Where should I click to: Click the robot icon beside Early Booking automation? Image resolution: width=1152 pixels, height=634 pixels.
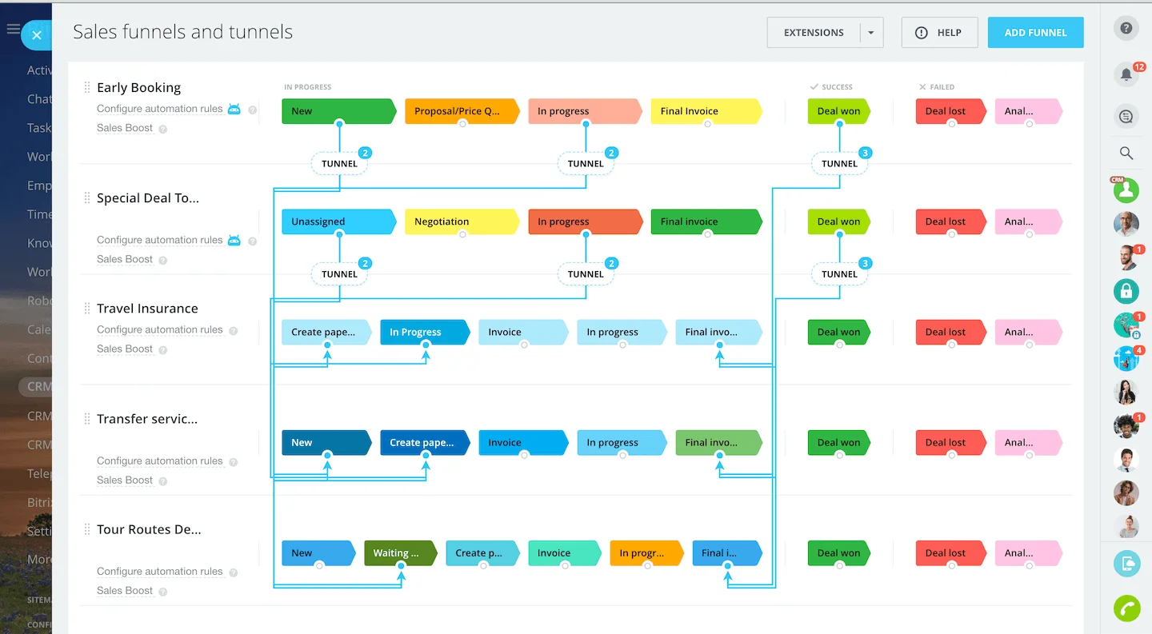click(234, 109)
